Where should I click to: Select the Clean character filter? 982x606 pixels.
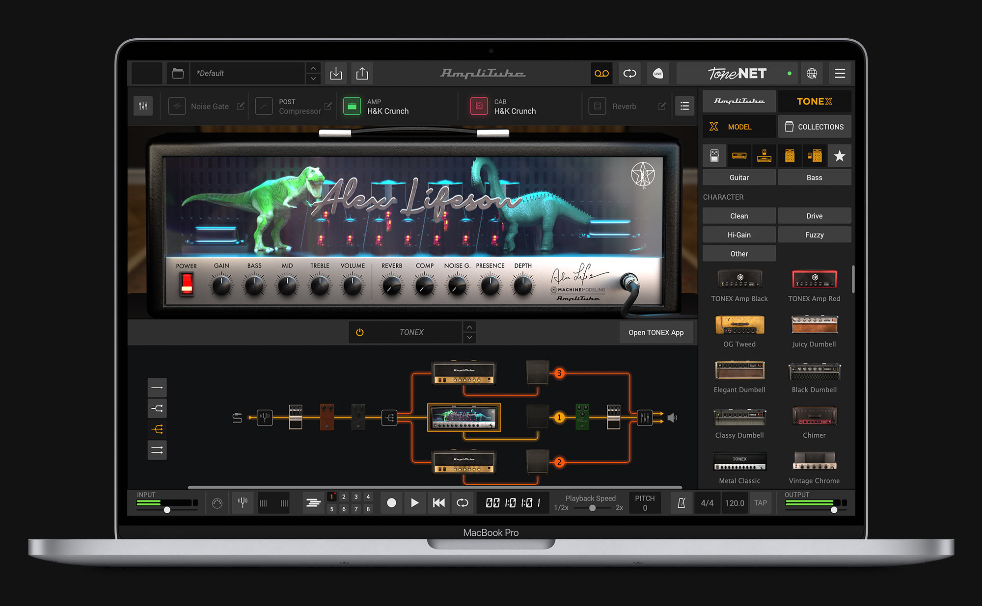coord(739,215)
